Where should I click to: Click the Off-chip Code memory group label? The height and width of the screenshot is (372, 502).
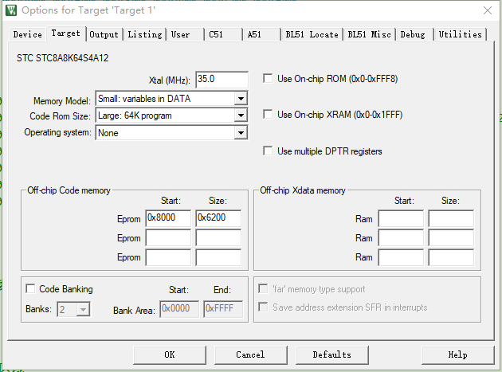(69, 190)
